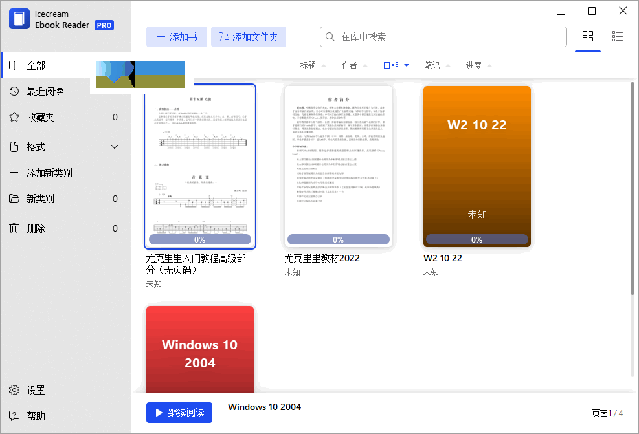Maximize the Icecream Ebook Reader window
This screenshot has width=639, height=434.
(592, 11)
